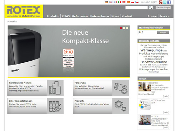Pick the Italian flag language
The height and width of the screenshot is (131, 175).
click(x=120, y=2)
